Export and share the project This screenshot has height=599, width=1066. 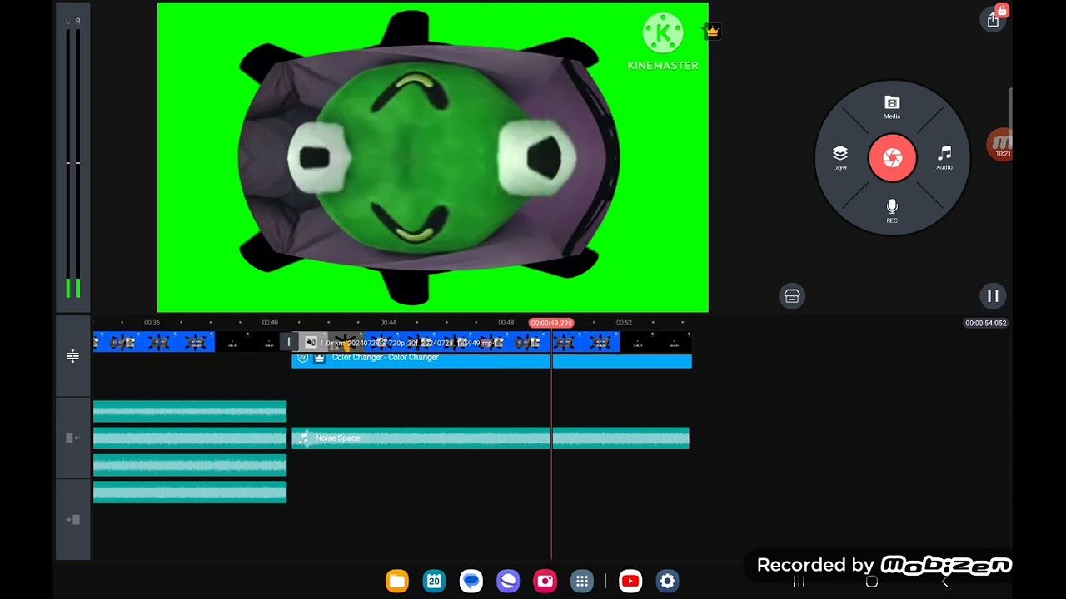(993, 21)
